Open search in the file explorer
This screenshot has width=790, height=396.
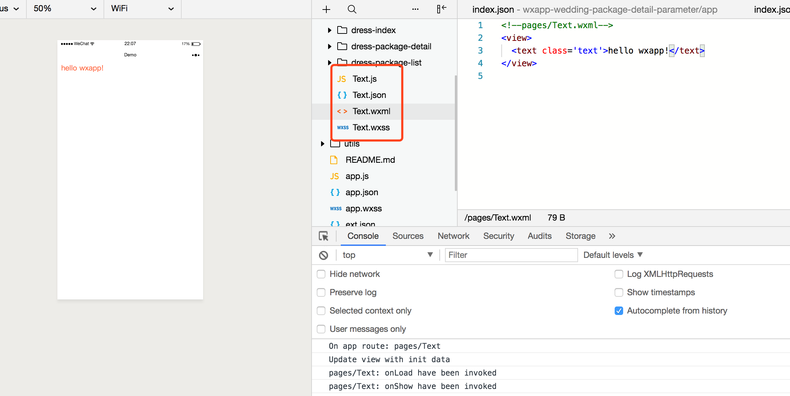coord(352,10)
